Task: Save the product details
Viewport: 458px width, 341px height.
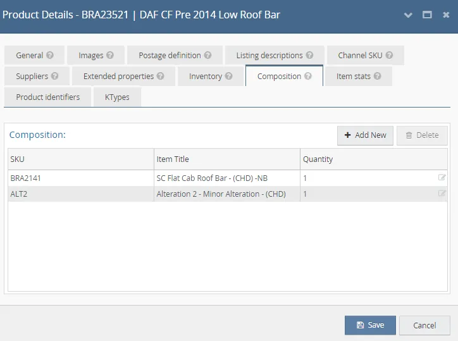Action: coord(370,325)
